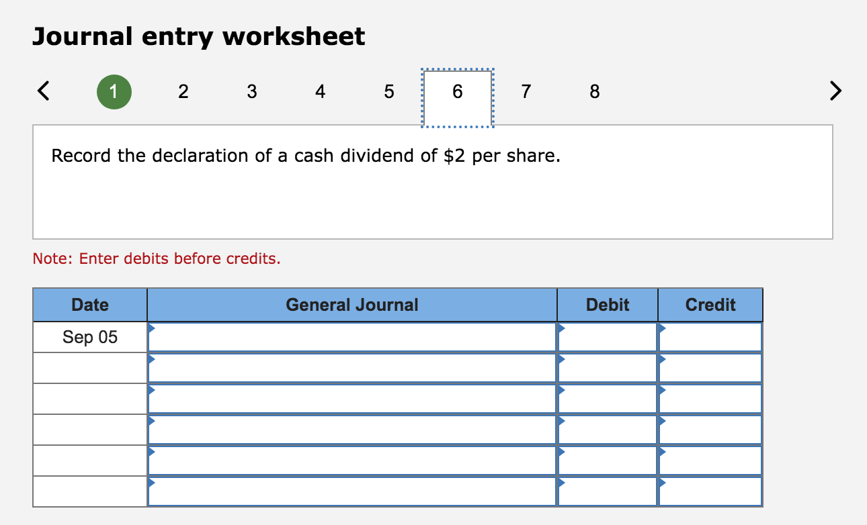The width and height of the screenshot is (867, 525).
Task: Click the left navigation chevron
Action: pos(42,91)
